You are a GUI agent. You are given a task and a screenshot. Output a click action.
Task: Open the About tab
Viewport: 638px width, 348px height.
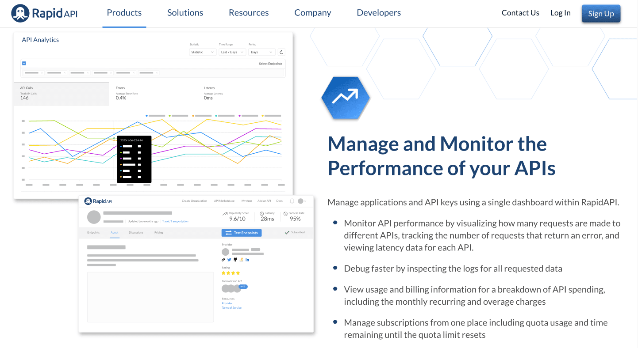[115, 232]
